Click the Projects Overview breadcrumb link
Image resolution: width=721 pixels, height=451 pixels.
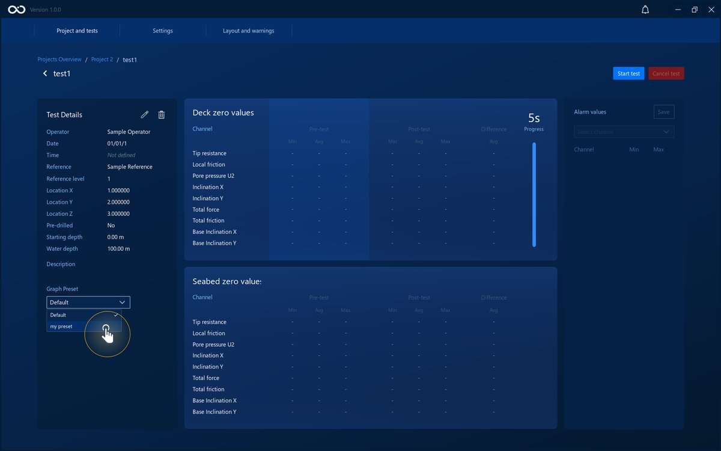(x=59, y=60)
